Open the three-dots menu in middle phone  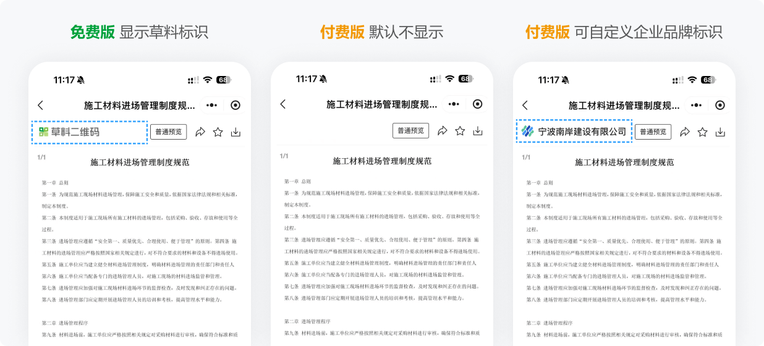click(454, 104)
